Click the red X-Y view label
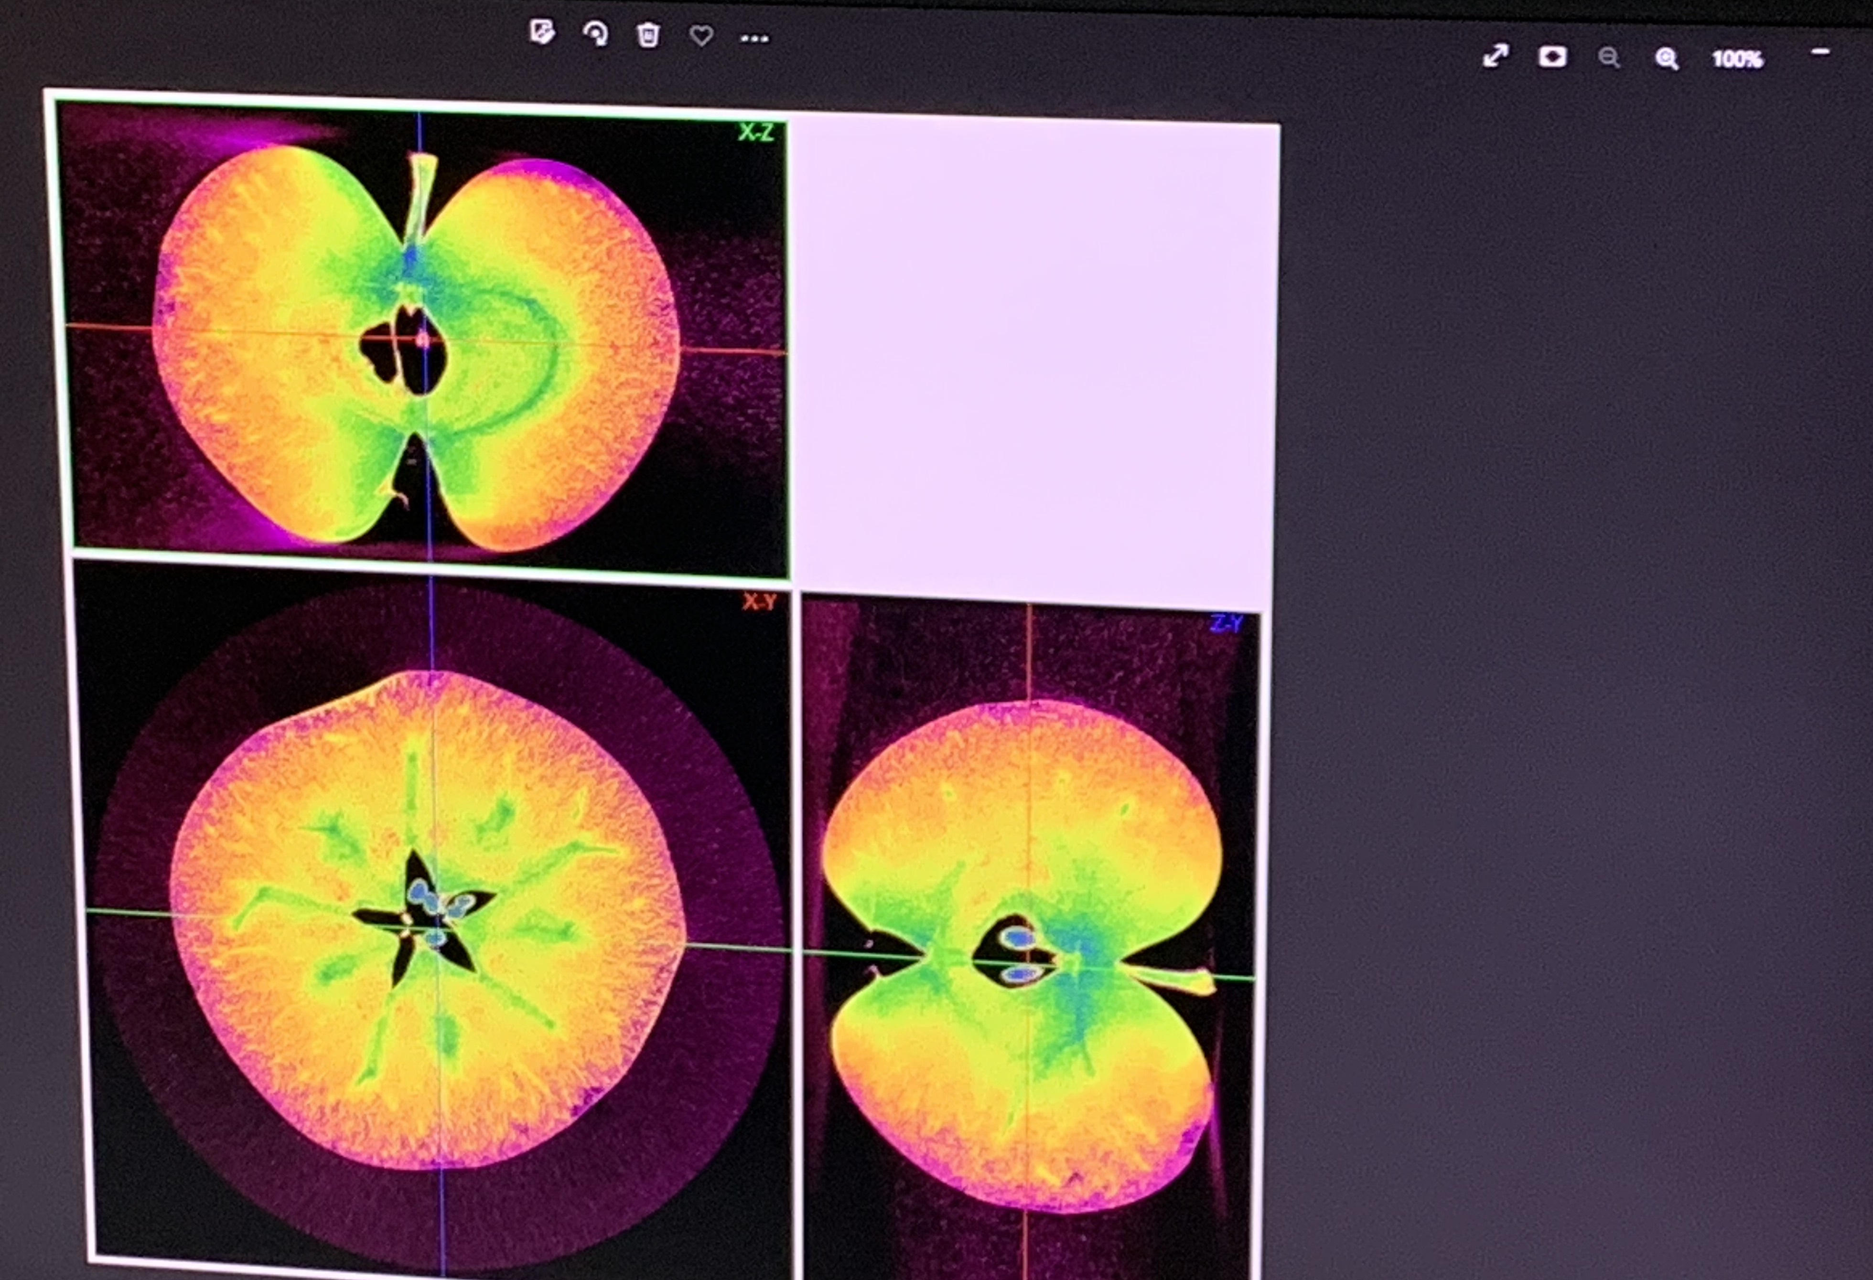 759,601
